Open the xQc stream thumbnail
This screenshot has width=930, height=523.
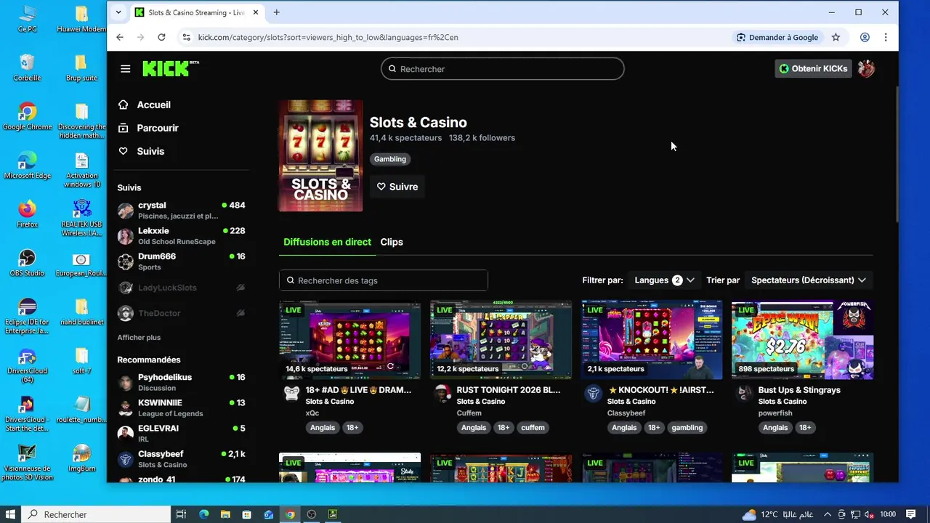(349, 340)
